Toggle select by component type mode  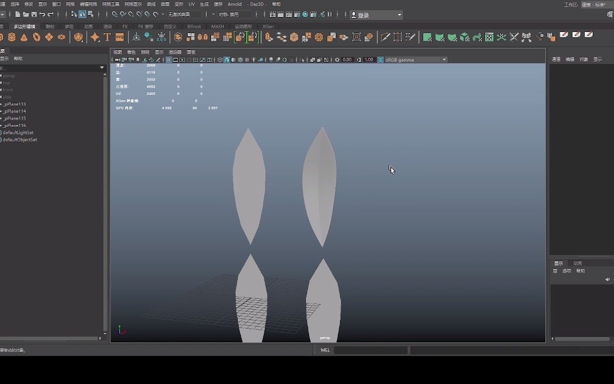[91, 14]
